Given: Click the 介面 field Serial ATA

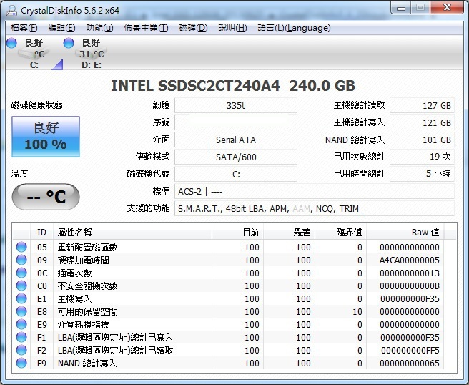Looking at the screenshot, I should [x=236, y=140].
